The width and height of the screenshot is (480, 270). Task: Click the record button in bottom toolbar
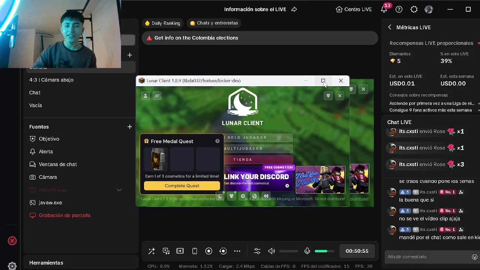pos(209,251)
